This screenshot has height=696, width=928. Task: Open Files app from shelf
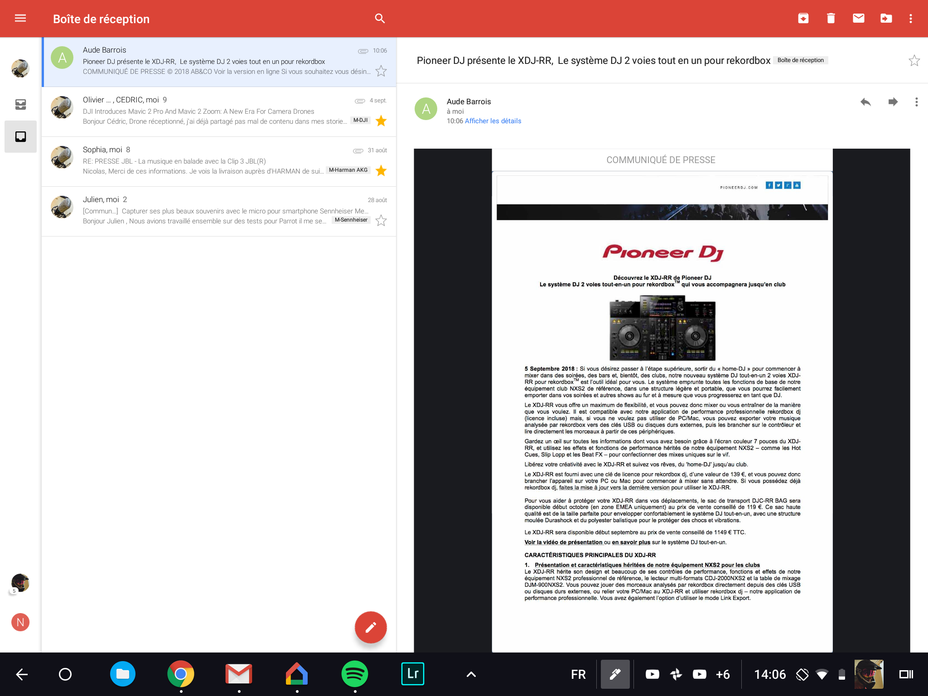click(123, 674)
